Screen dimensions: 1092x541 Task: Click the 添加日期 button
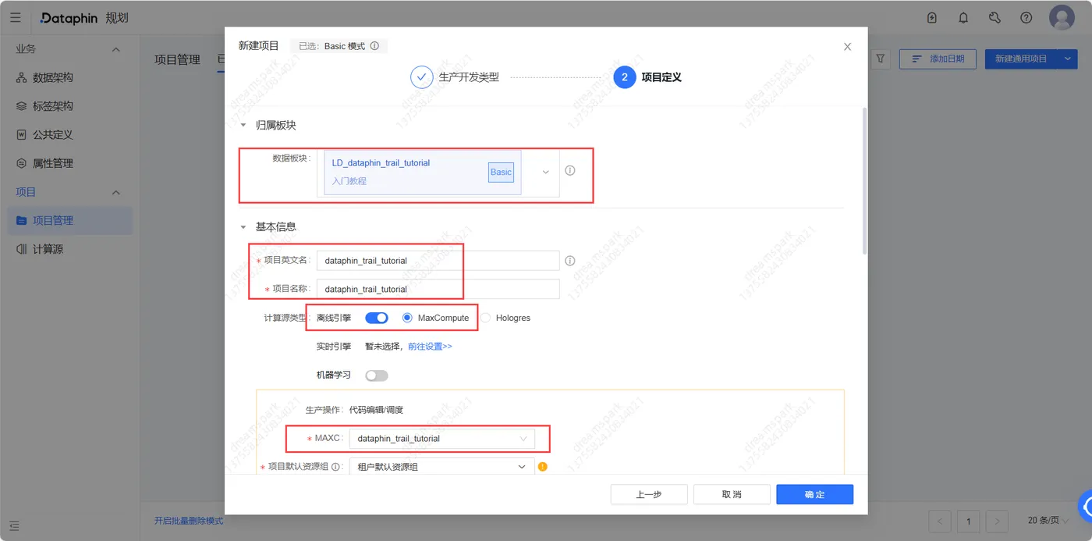click(938, 59)
